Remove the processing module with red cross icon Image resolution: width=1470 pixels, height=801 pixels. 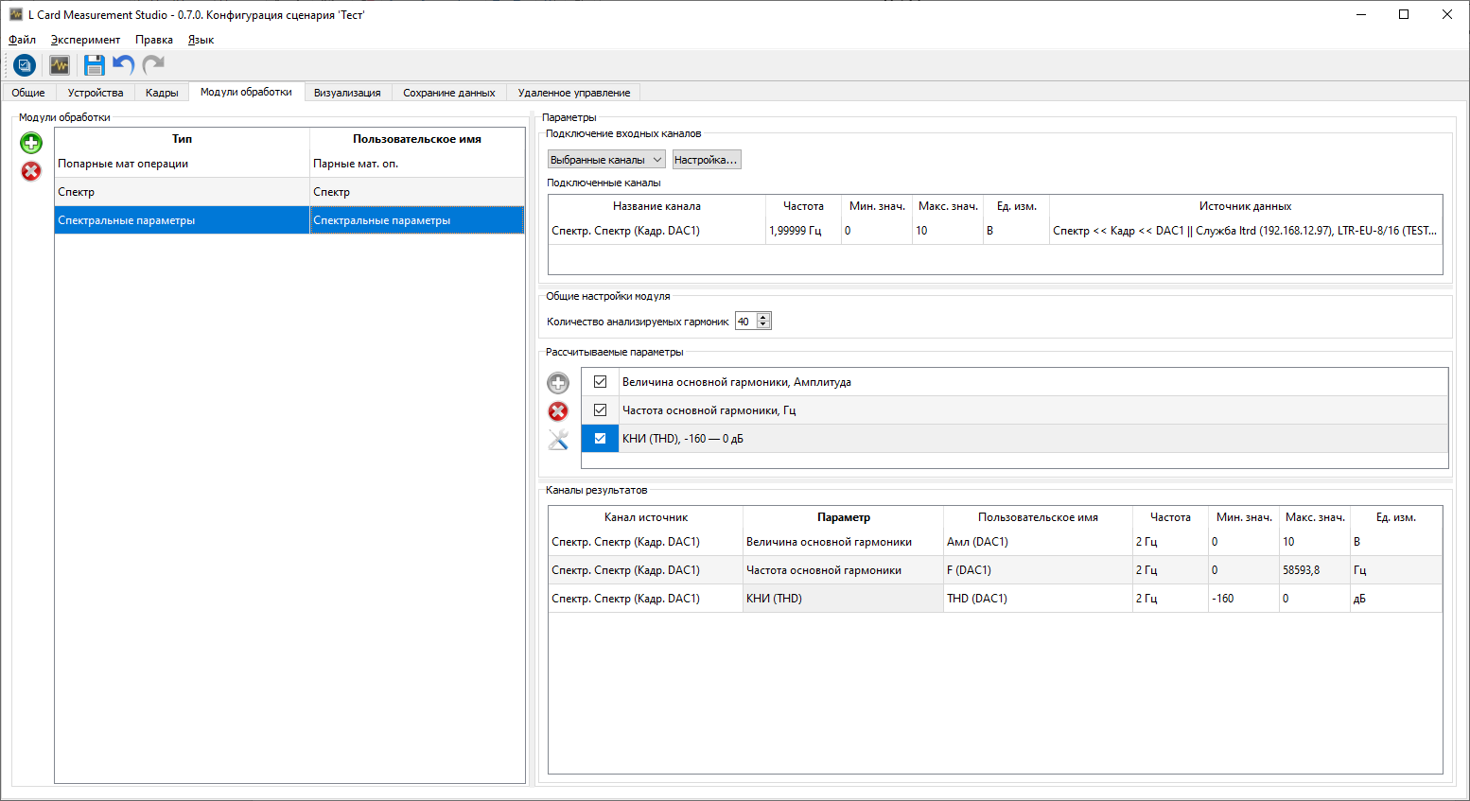(x=31, y=171)
